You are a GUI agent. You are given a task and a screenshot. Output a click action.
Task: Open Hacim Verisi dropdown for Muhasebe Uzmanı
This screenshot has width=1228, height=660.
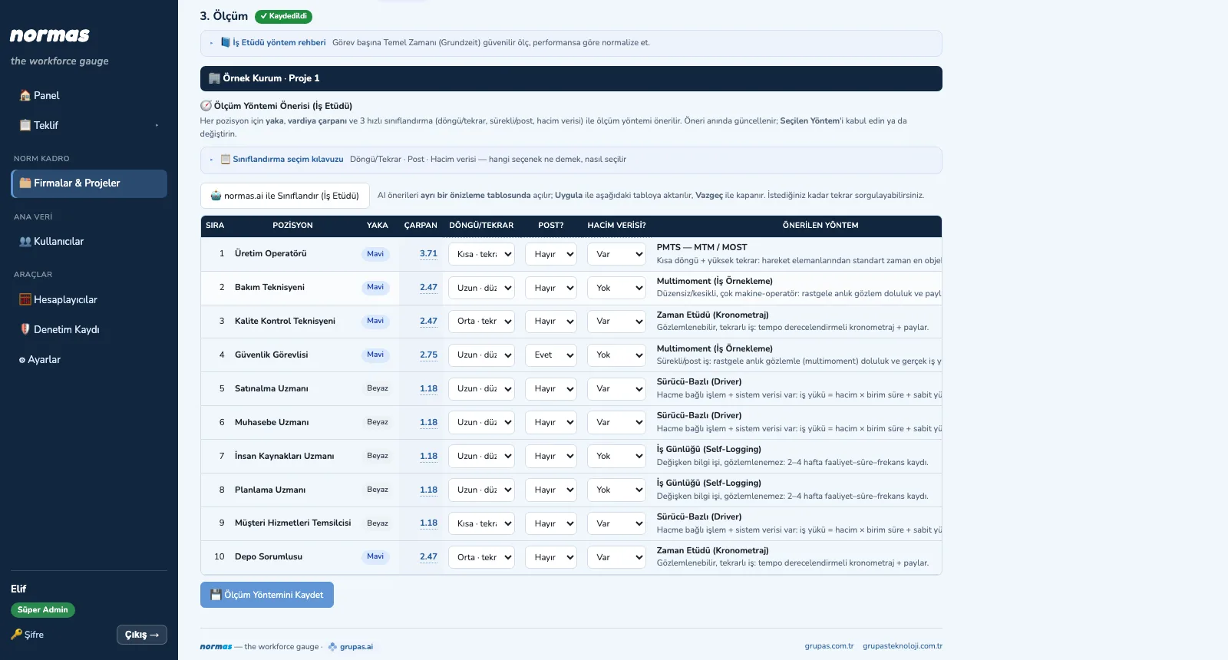(616, 423)
